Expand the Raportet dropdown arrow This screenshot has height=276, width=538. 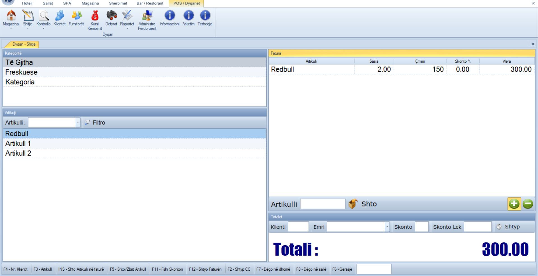tap(127, 29)
